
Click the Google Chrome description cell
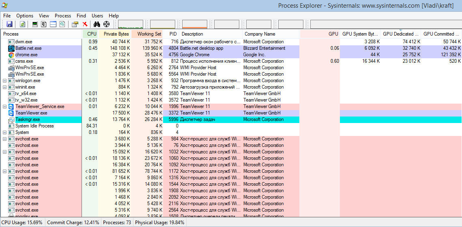click(195, 55)
